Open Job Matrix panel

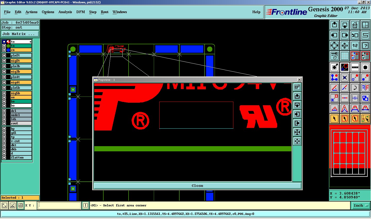20,34
